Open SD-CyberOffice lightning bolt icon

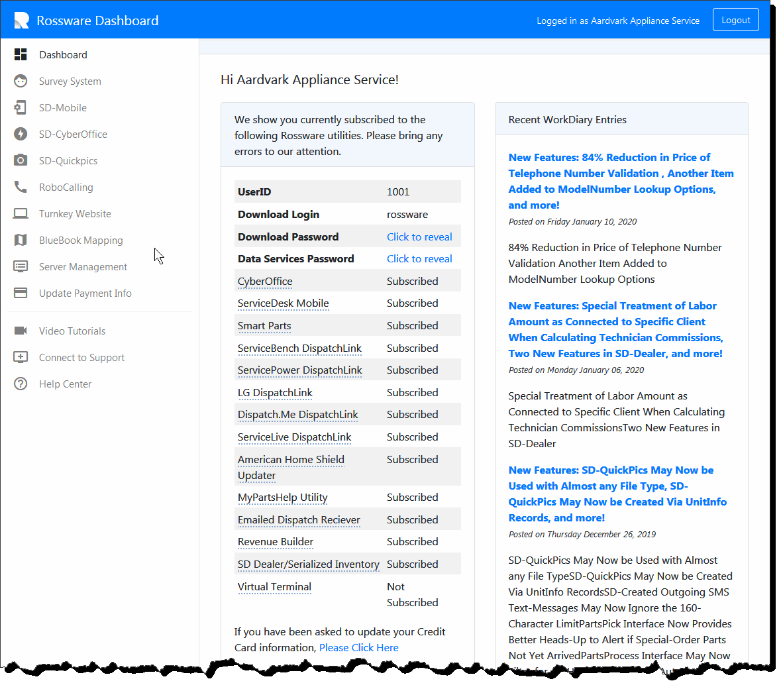(x=21, y=134)
